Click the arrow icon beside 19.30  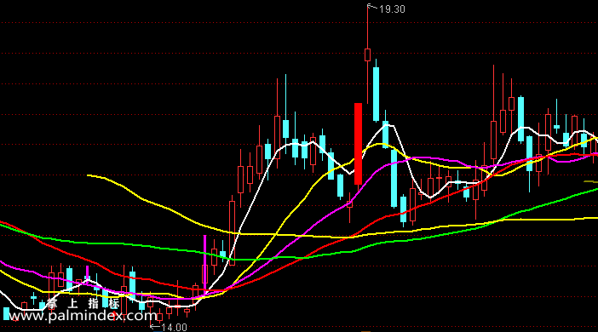[x=372, y=7]
